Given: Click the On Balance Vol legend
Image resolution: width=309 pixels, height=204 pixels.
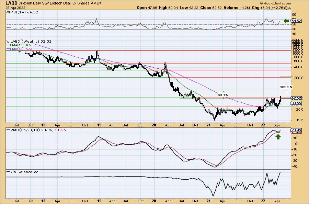Looking at the screenshot, I should (23, 172).
